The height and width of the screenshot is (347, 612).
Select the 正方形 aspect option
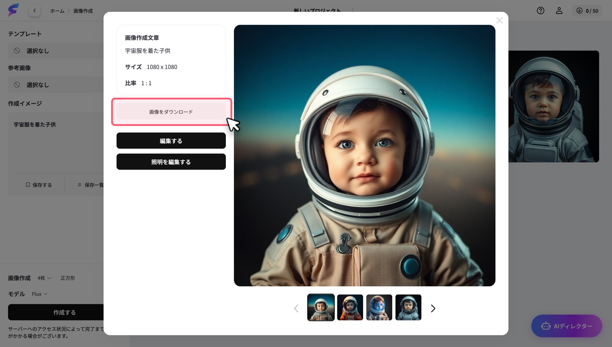(67, 278)
